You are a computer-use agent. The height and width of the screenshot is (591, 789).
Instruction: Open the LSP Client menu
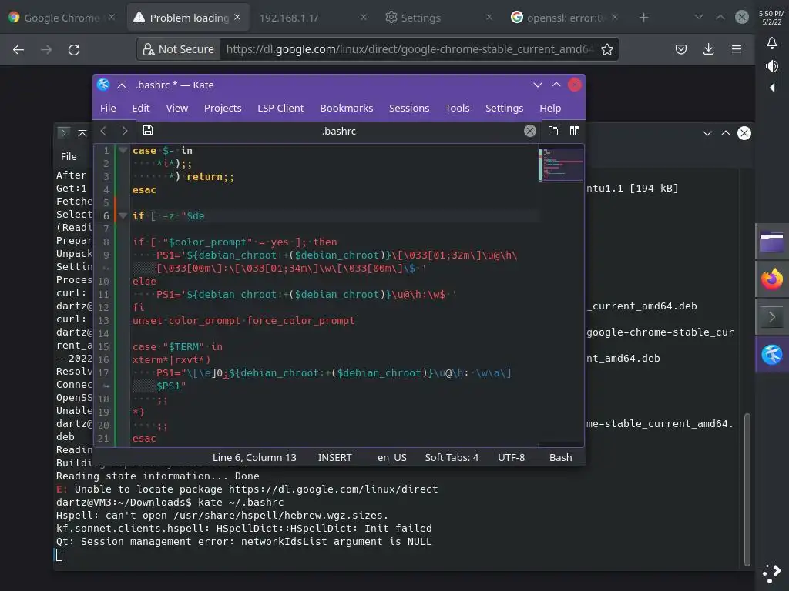point(280,108)
